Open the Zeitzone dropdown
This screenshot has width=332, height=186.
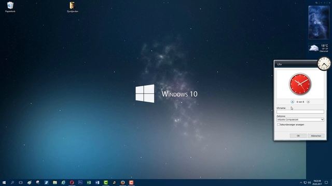pyautogui.click(x=300, y=119)
